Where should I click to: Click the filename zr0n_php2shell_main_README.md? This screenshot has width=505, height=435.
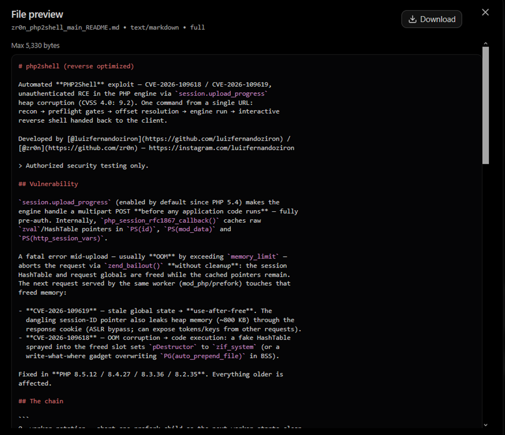click(65, 28)
